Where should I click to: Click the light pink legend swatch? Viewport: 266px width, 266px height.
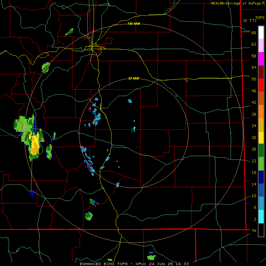point(261,45)
